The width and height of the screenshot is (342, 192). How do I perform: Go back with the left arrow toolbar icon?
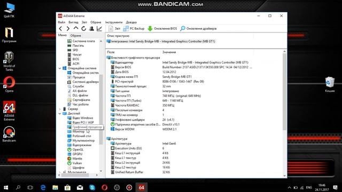coord(60,28)
